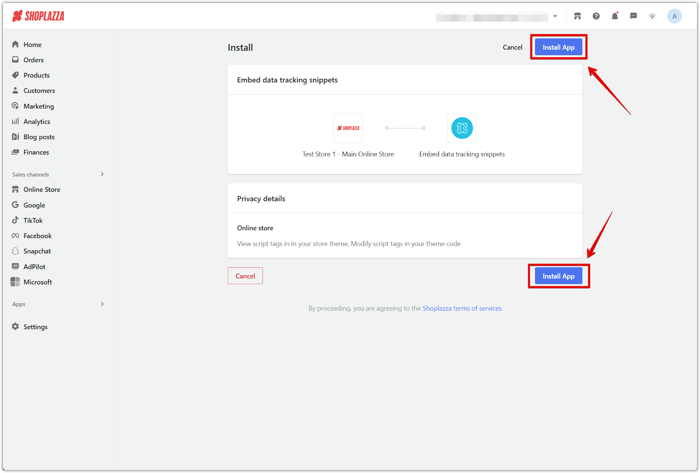
Task: Open the Finances label
Action: [36, 152]
